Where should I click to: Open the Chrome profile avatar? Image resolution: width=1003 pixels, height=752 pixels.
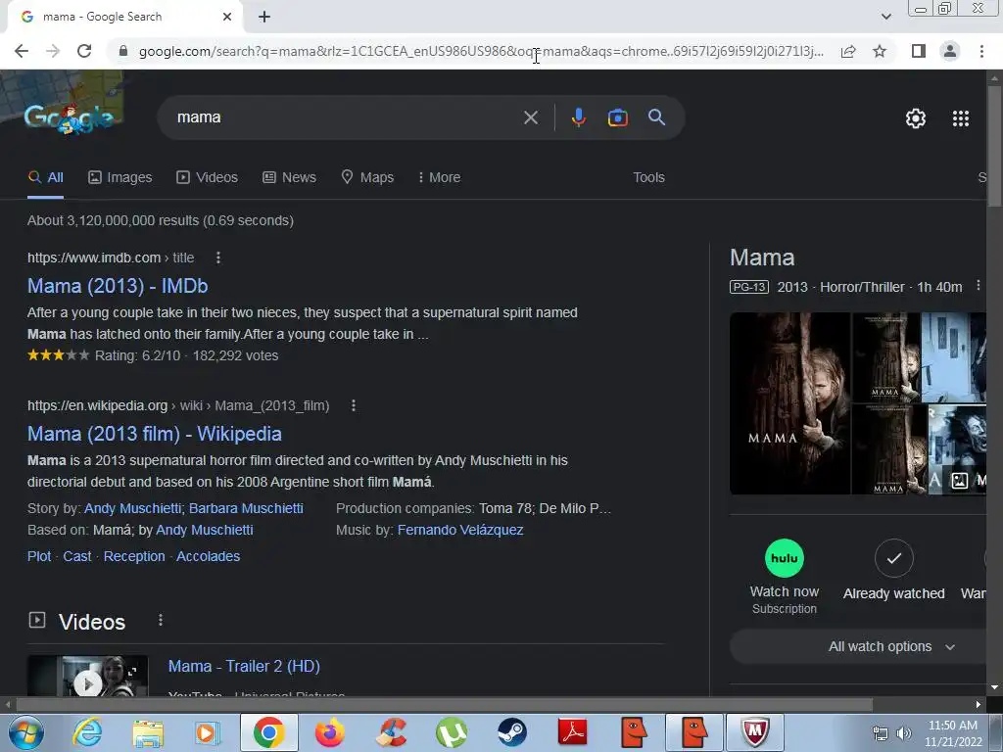pyautogui.click(x=950, y=51)
